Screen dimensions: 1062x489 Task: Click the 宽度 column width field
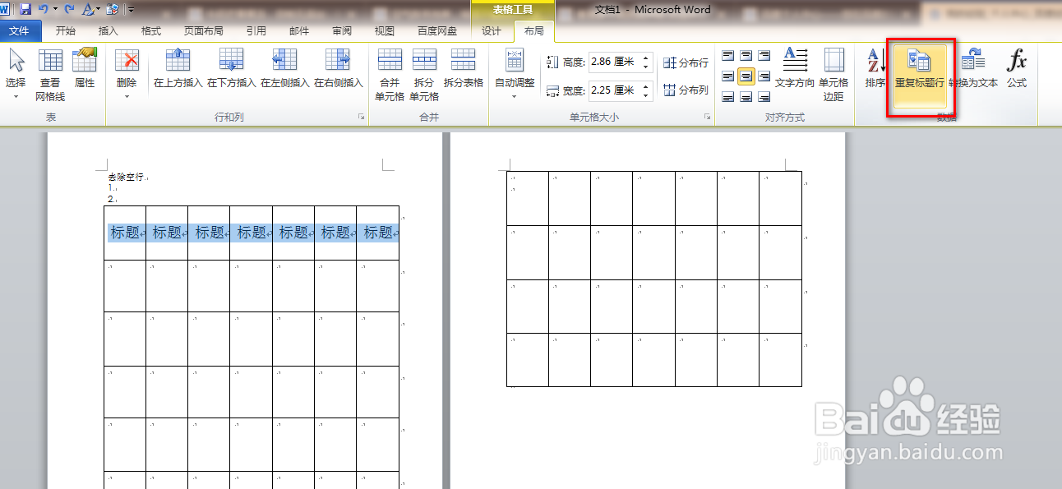click(x=613, y=90)
